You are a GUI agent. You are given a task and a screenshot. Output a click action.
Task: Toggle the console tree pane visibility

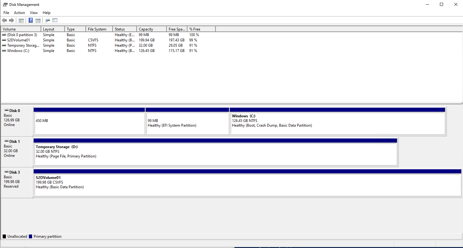[x=21, y=20]
